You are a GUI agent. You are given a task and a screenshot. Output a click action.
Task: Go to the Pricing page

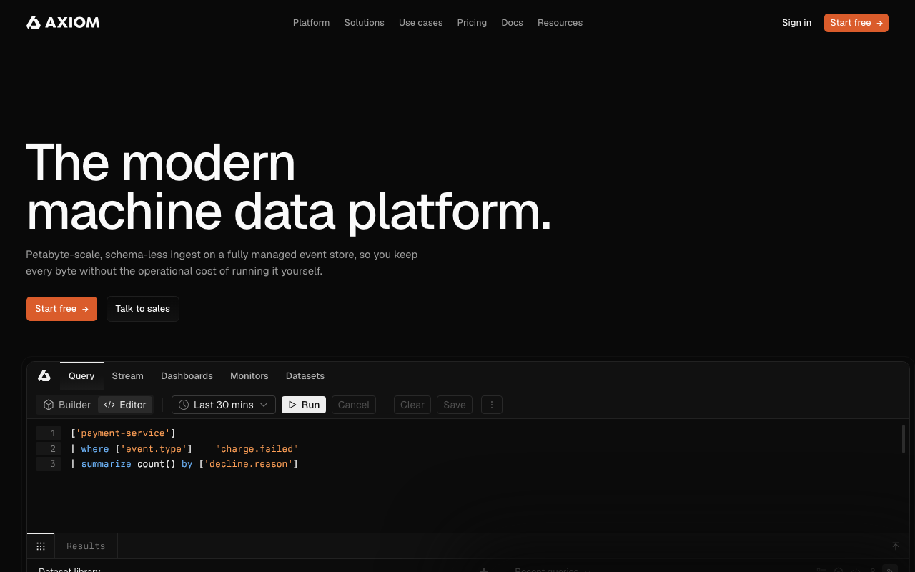point(472,23)
